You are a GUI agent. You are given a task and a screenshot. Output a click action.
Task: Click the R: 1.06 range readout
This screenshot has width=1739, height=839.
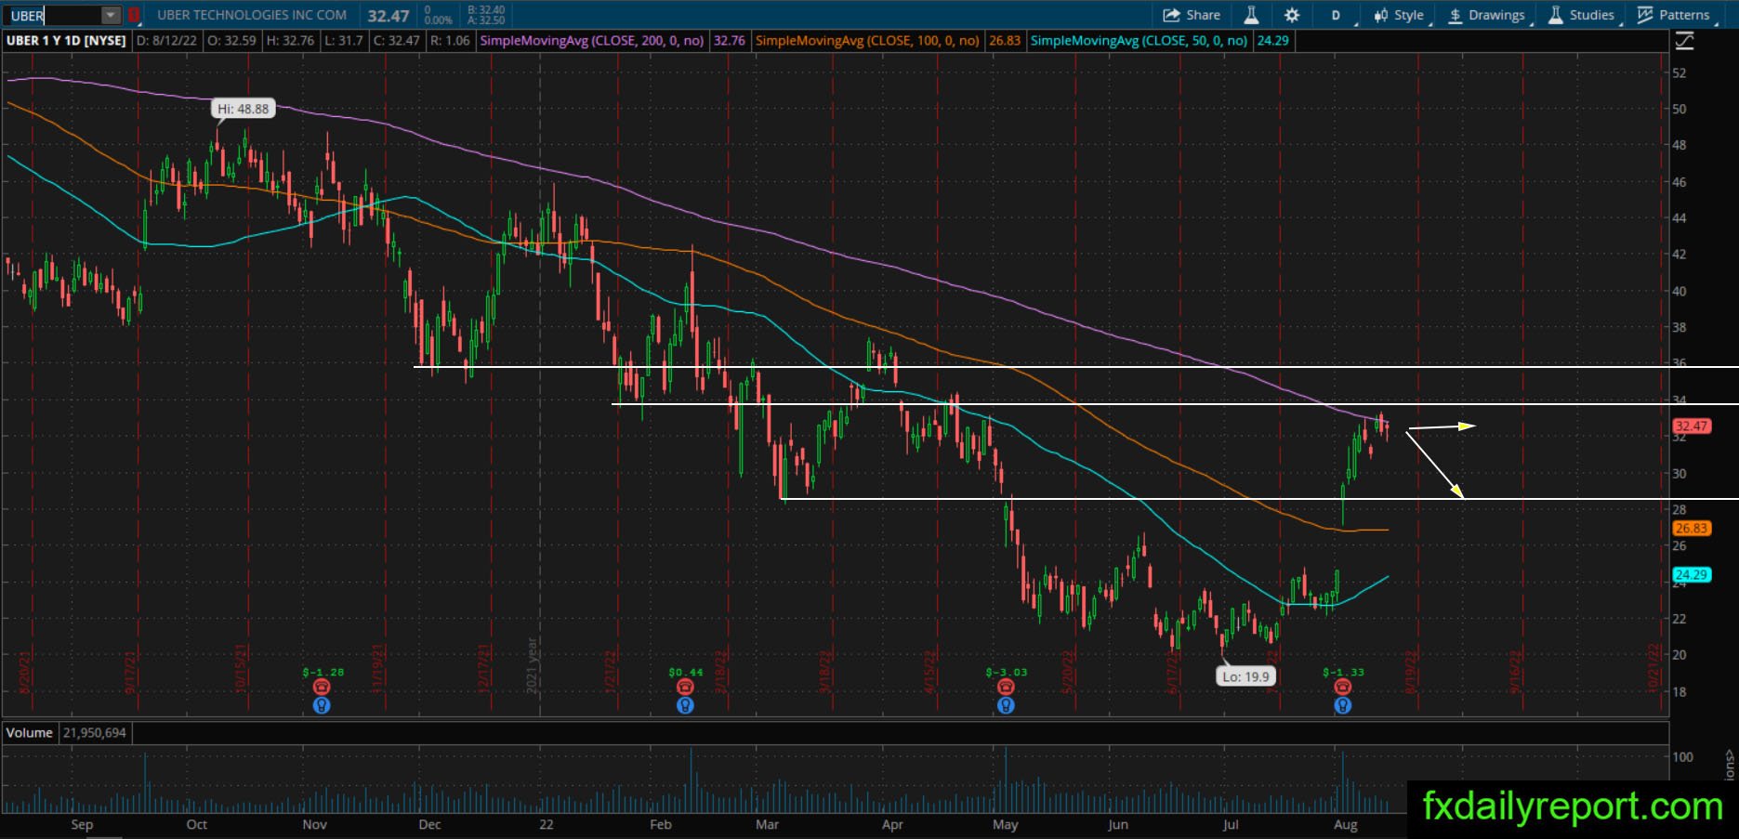(x=451, y=41)
